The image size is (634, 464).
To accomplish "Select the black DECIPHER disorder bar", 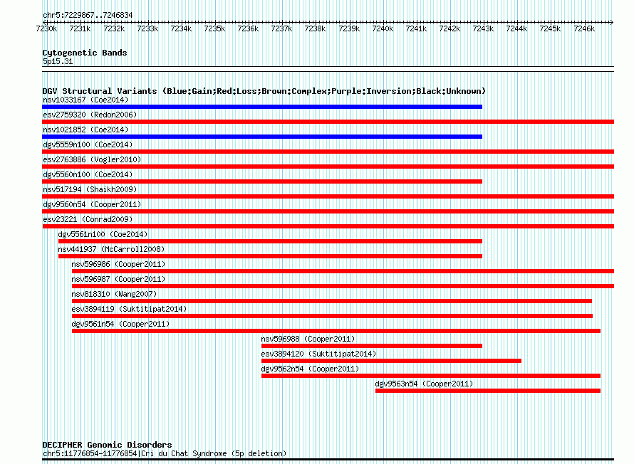I will point(328,460).
